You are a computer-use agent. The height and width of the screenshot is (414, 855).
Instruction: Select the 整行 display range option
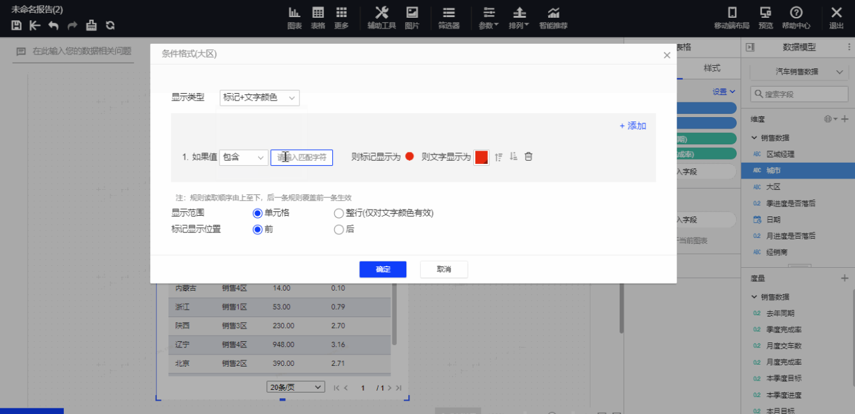[x=339, y=213]
